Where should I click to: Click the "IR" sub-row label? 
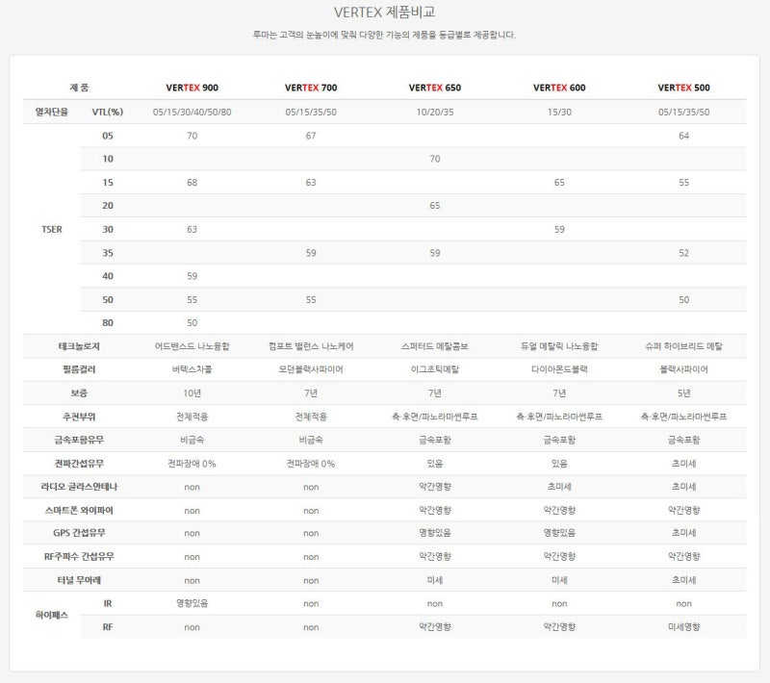pyautogui.click(x=108, y=603)
